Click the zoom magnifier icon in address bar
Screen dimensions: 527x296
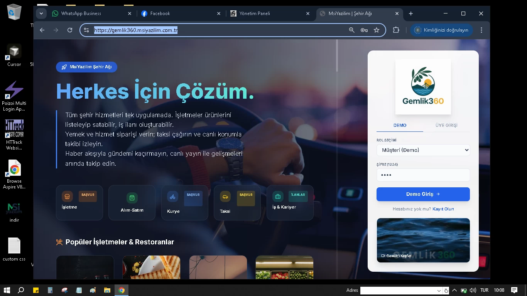pyautogui.click(x=351, y=30)
